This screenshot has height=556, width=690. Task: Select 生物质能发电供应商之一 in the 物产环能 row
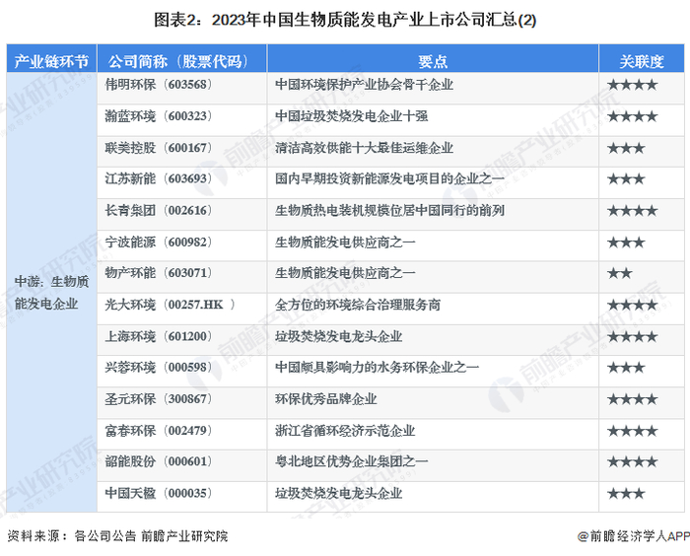345,273
